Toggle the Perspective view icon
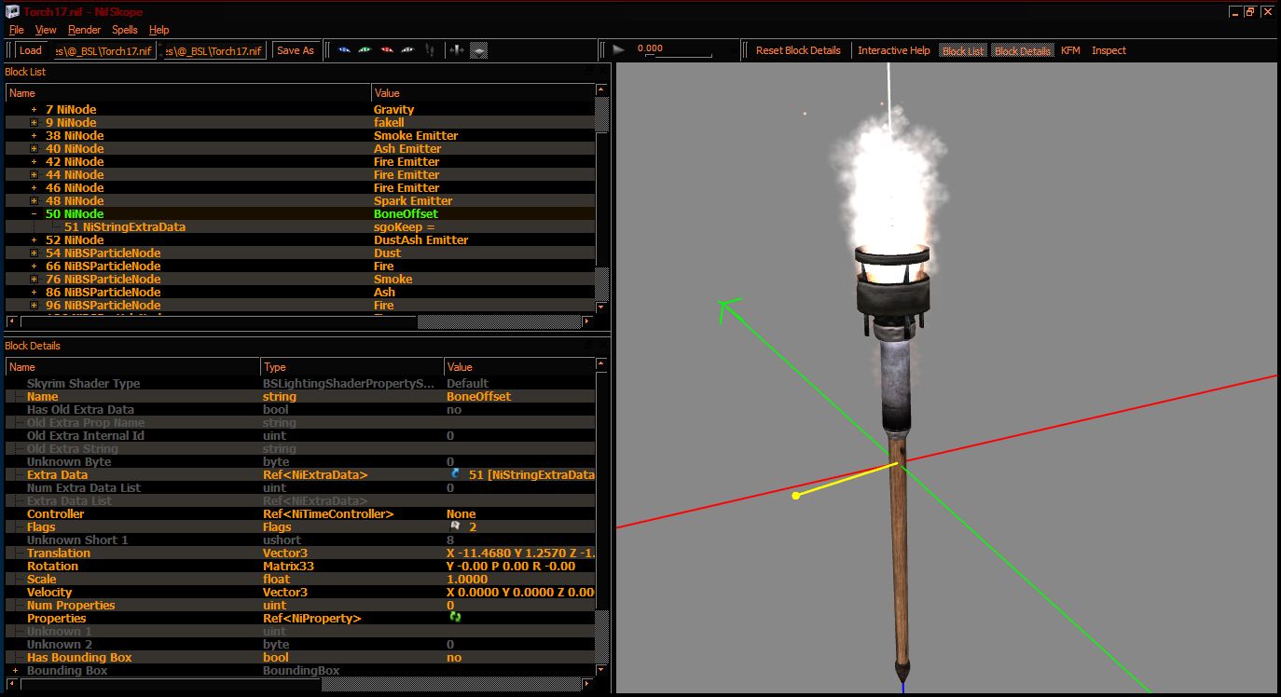 [x=478, y=50]
